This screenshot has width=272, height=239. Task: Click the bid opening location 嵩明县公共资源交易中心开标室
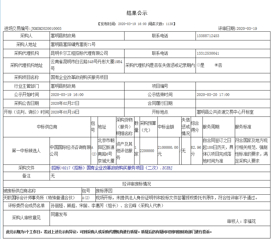[225, 112]
